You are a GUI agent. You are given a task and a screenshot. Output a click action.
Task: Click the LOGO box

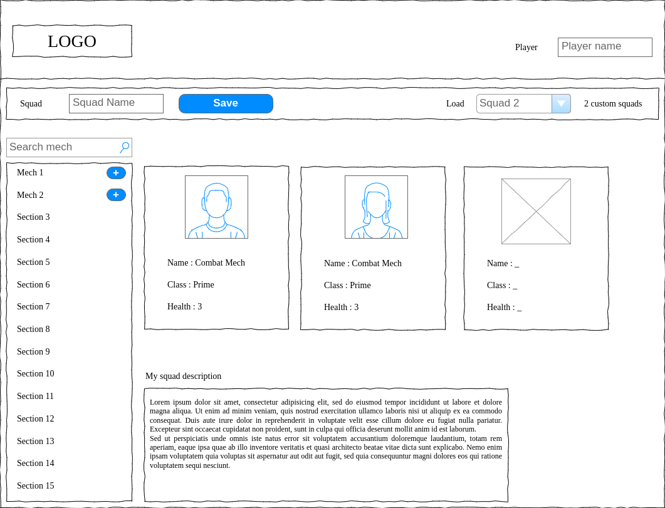72,41
